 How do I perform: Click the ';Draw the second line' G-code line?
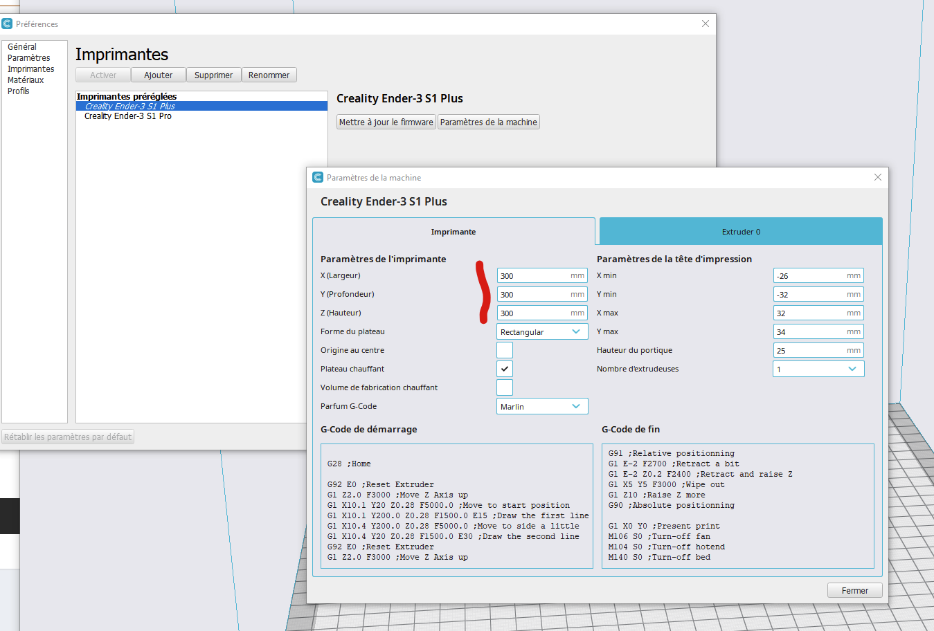[453, 536]
